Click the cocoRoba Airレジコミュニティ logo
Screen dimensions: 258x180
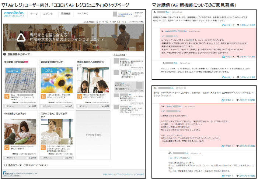pyautogui.click(x=14, y=14)
